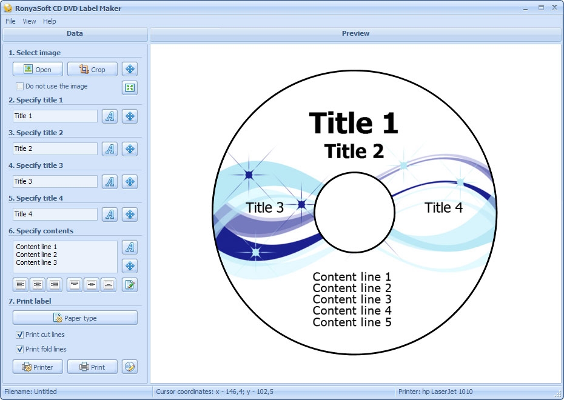Move the image with the arrows icon beside Crop
Image resolution: width=564 pixels, height=400 pixels.
pos(130,69)
